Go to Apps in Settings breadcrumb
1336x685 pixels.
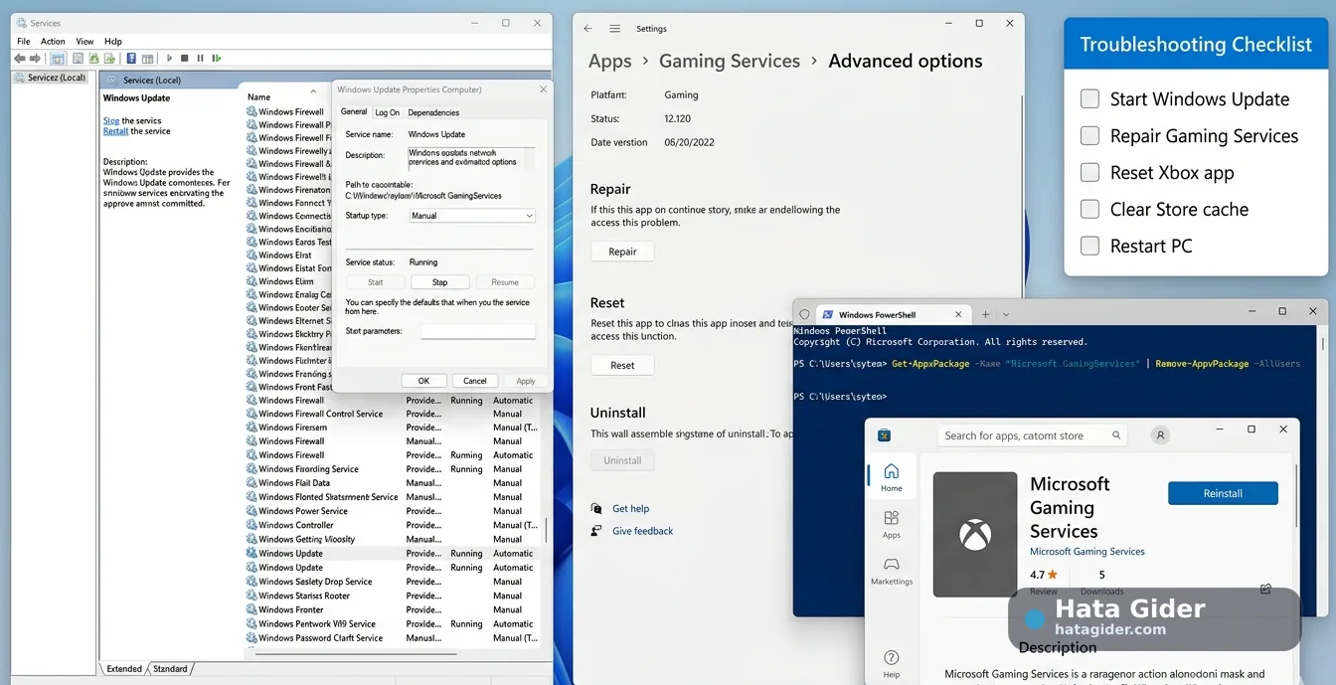pos(609,61)
